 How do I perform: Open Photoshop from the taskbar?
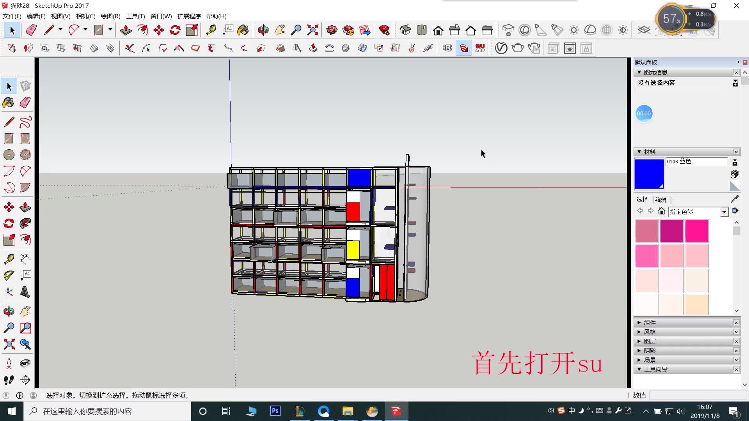point(275,411)
